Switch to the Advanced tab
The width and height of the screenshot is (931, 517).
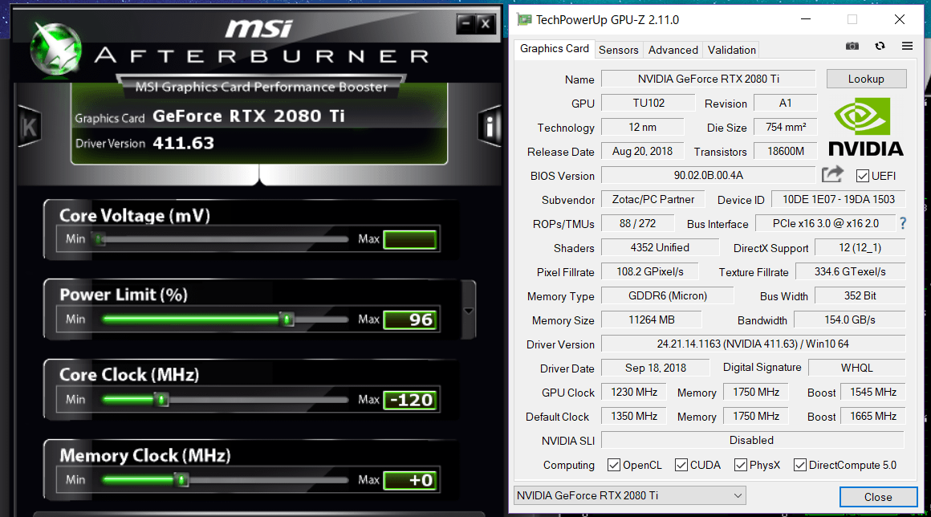[x=673, y=50]
